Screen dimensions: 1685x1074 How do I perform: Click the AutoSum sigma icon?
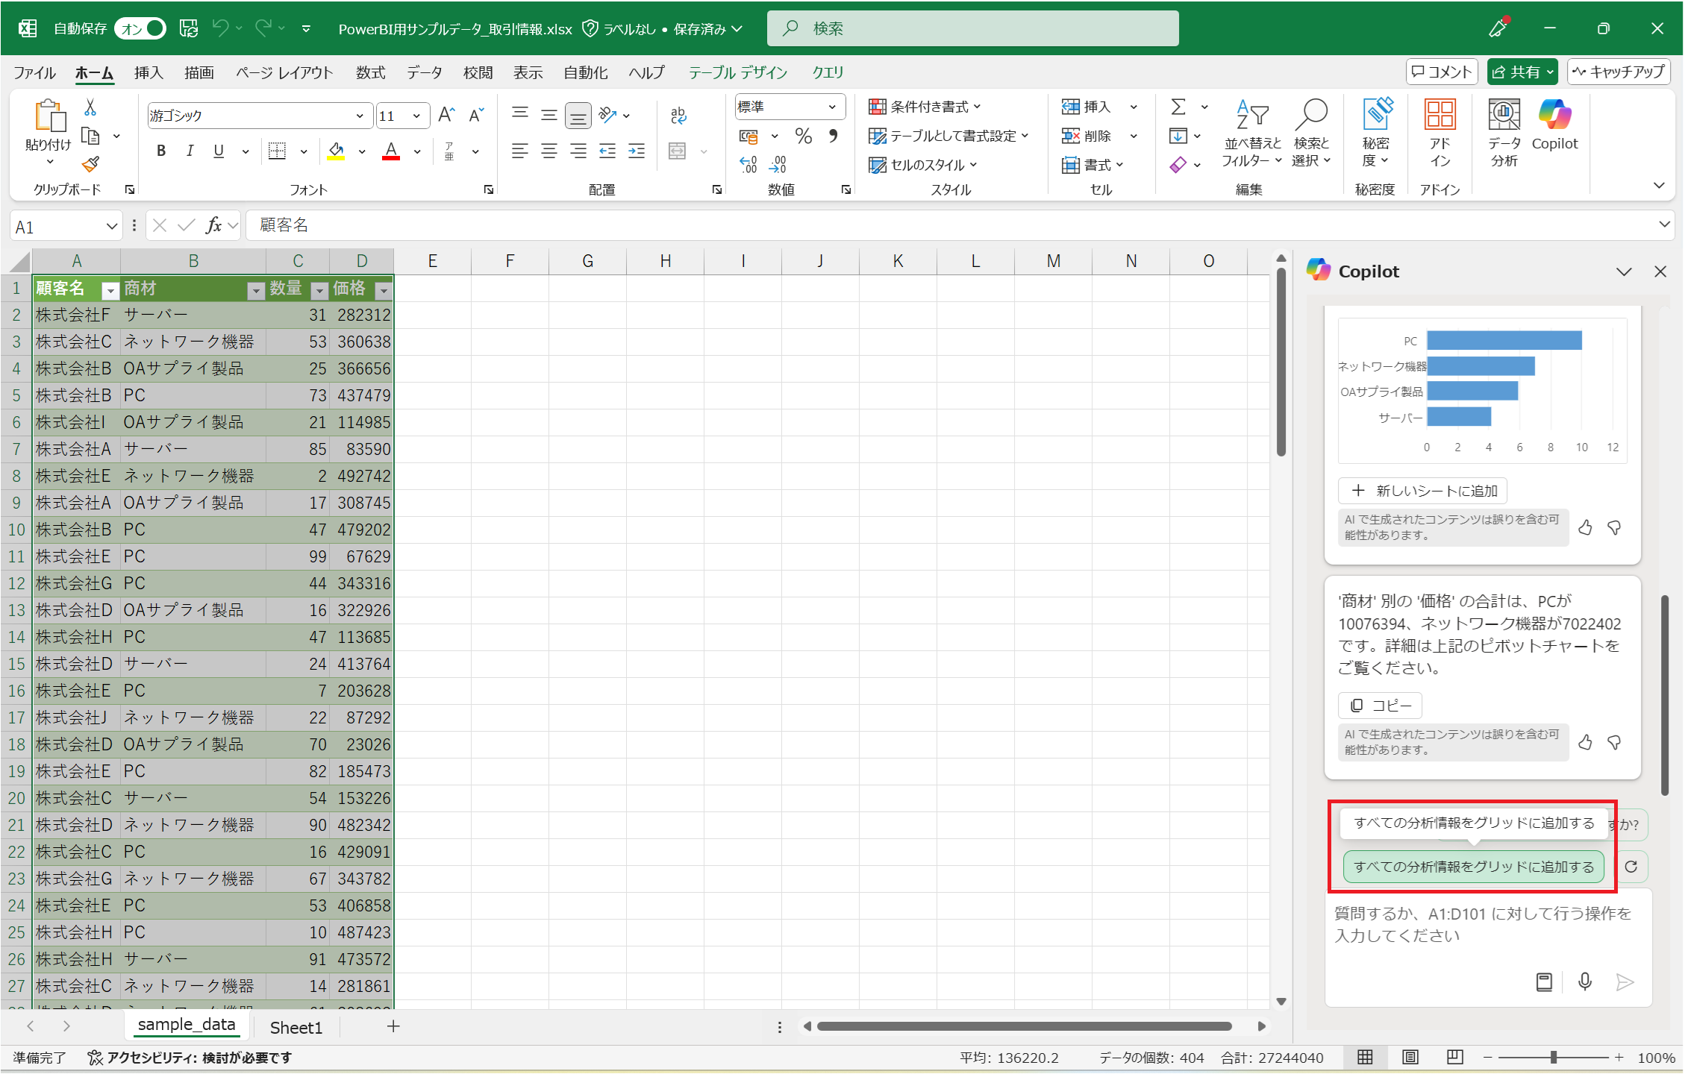pyautogui.click(x=1178, y=107)
